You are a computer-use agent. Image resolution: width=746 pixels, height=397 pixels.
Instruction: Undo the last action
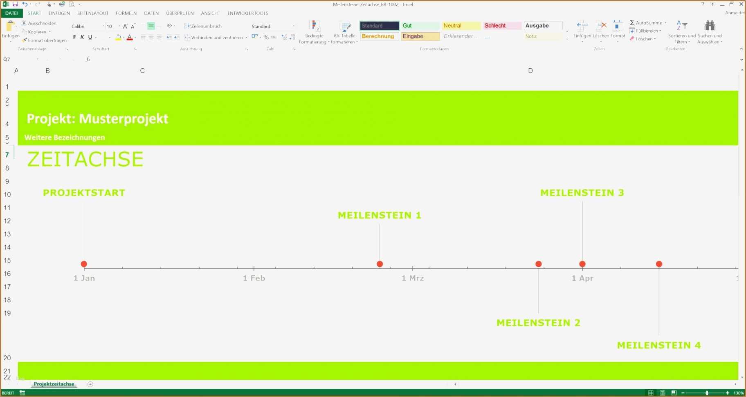click(25, 4)
